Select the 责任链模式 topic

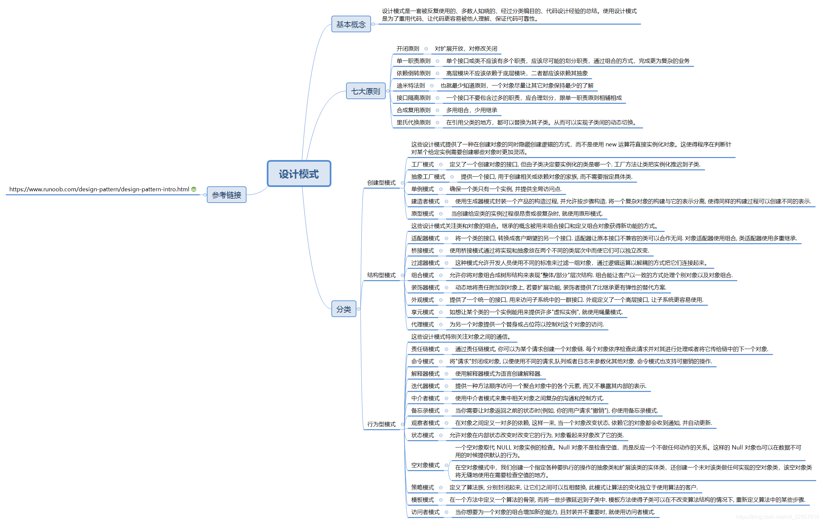point(425,349)
